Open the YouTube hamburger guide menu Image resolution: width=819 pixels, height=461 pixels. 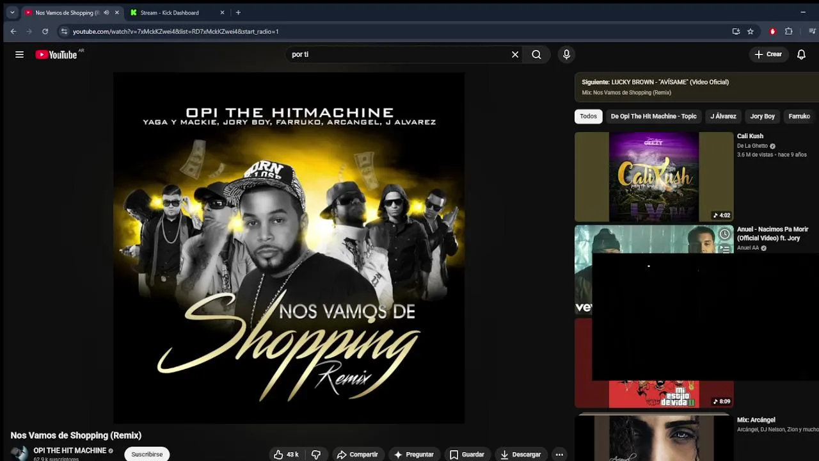(19, 54)
